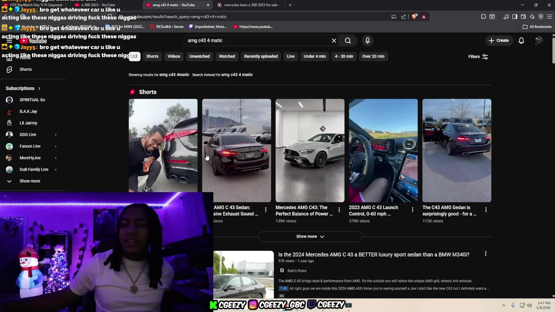This screenshot has width=555, height=312.
Task: Filter results by Shorts chip
Action: 152,56
